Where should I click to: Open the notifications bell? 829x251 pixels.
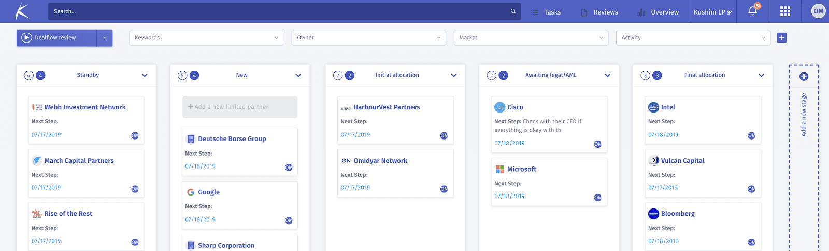coord(753,11)
